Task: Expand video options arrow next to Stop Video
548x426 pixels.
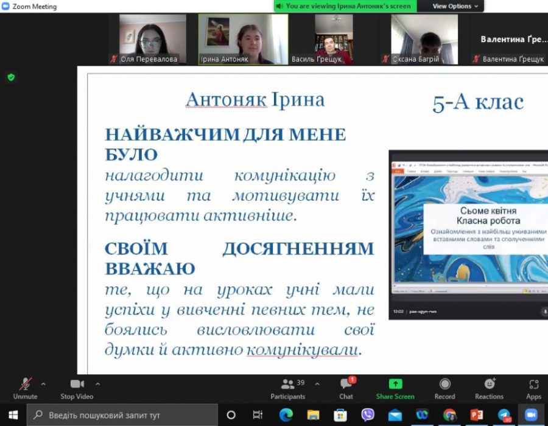Action: click(x=97, y=384)
